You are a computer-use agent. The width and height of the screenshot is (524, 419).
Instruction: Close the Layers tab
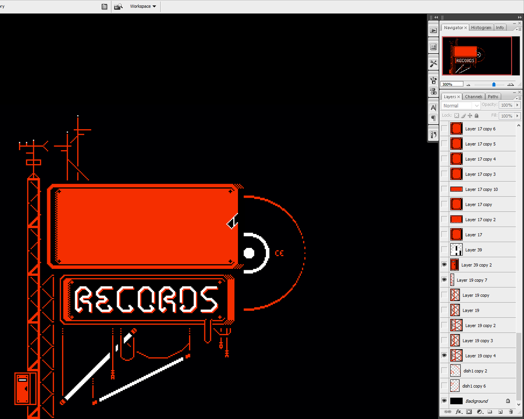[x=459, y=97]
